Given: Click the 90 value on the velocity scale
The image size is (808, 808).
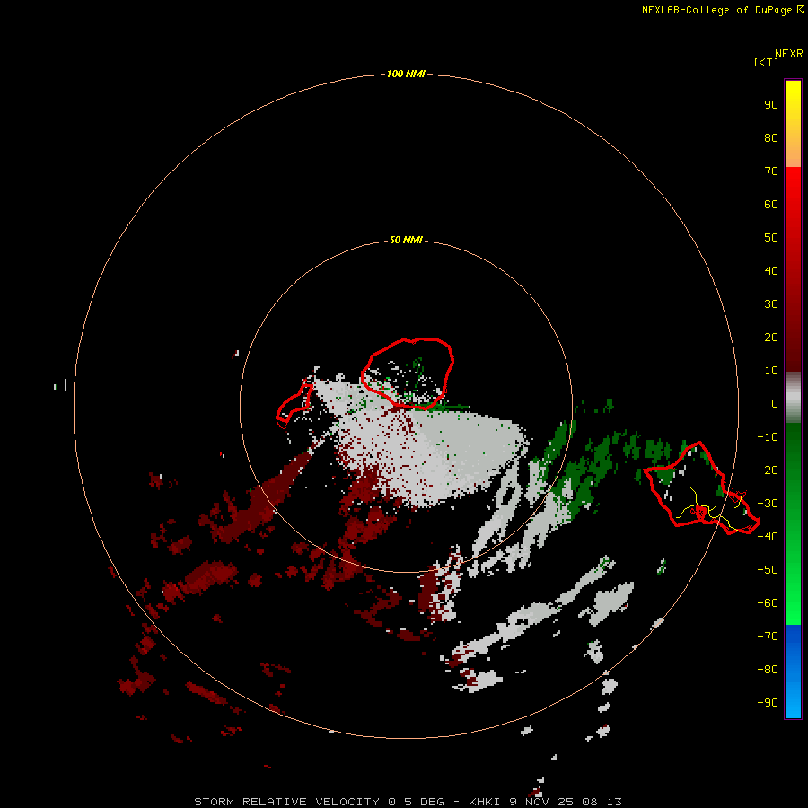Looking at the screenshot, I should pyautogui.click(x=771, y=105).
